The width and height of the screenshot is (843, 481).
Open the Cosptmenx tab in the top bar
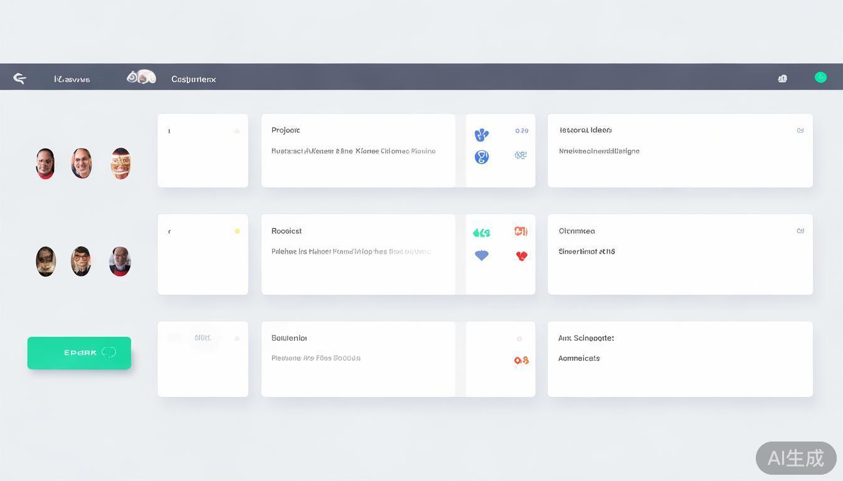(x=193, y=80)
